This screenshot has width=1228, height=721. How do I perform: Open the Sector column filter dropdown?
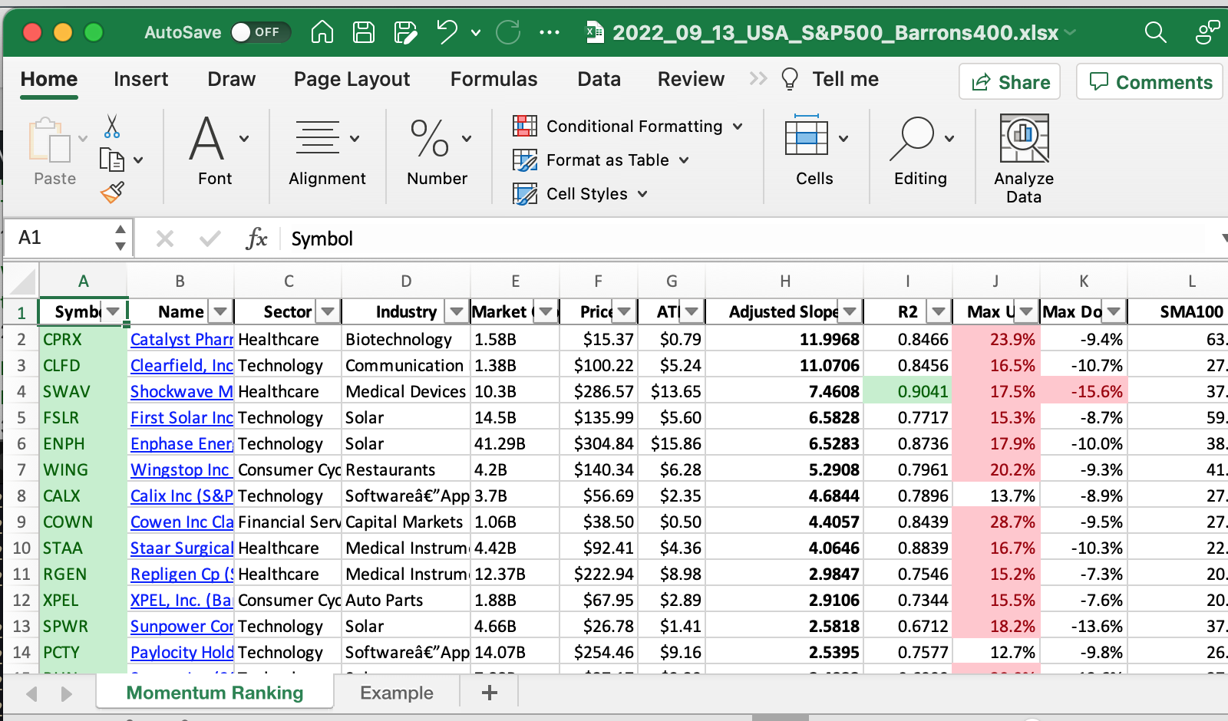click(328, 311)
